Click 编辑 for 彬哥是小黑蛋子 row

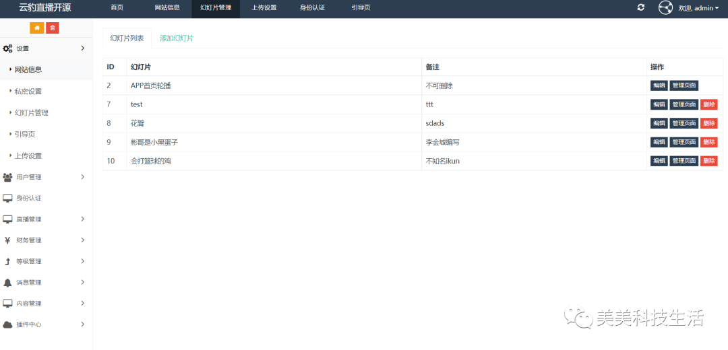pyautogui.click(x=659, y=142)
